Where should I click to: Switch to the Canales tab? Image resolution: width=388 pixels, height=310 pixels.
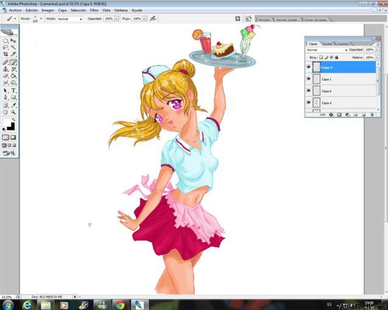point(327,44)
